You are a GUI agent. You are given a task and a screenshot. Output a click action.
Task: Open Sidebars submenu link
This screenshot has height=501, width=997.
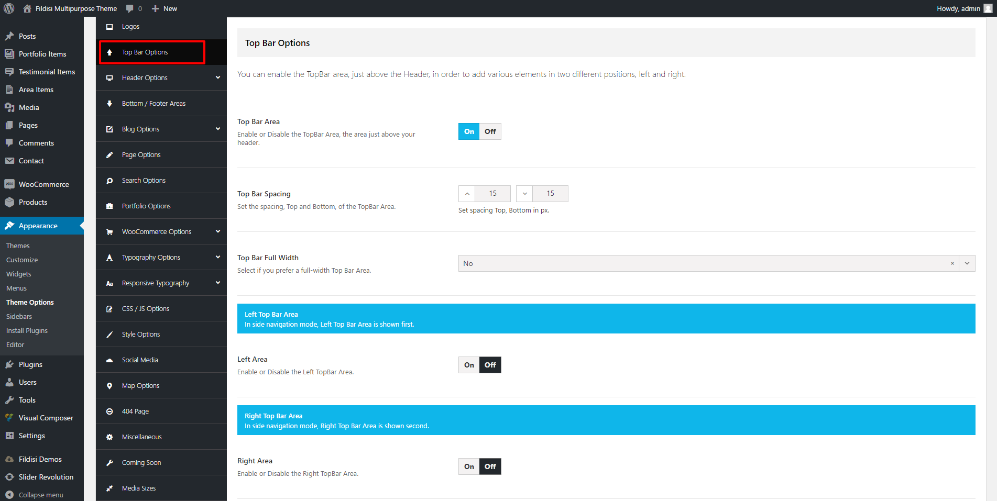click(19, 316)
